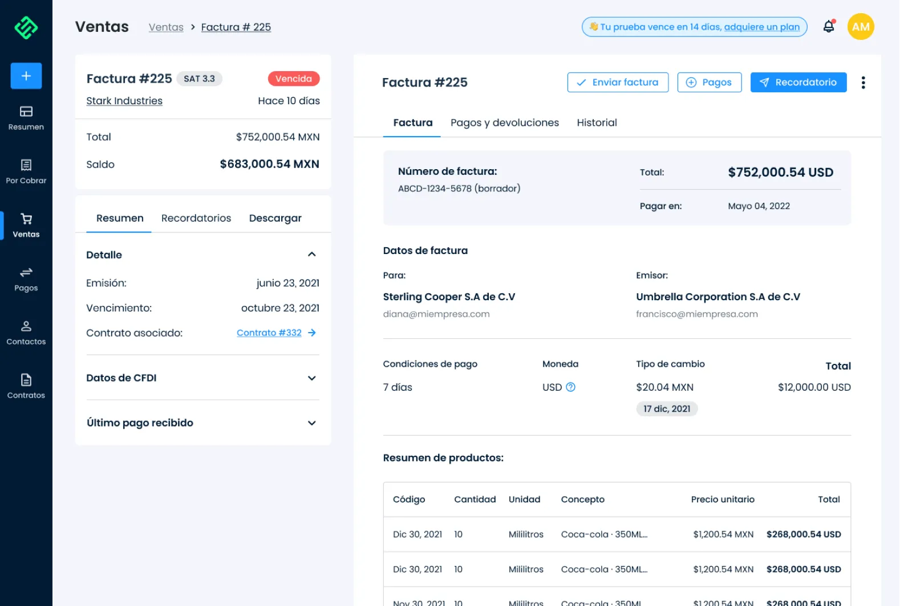Click the Enviar factura button

618,83
